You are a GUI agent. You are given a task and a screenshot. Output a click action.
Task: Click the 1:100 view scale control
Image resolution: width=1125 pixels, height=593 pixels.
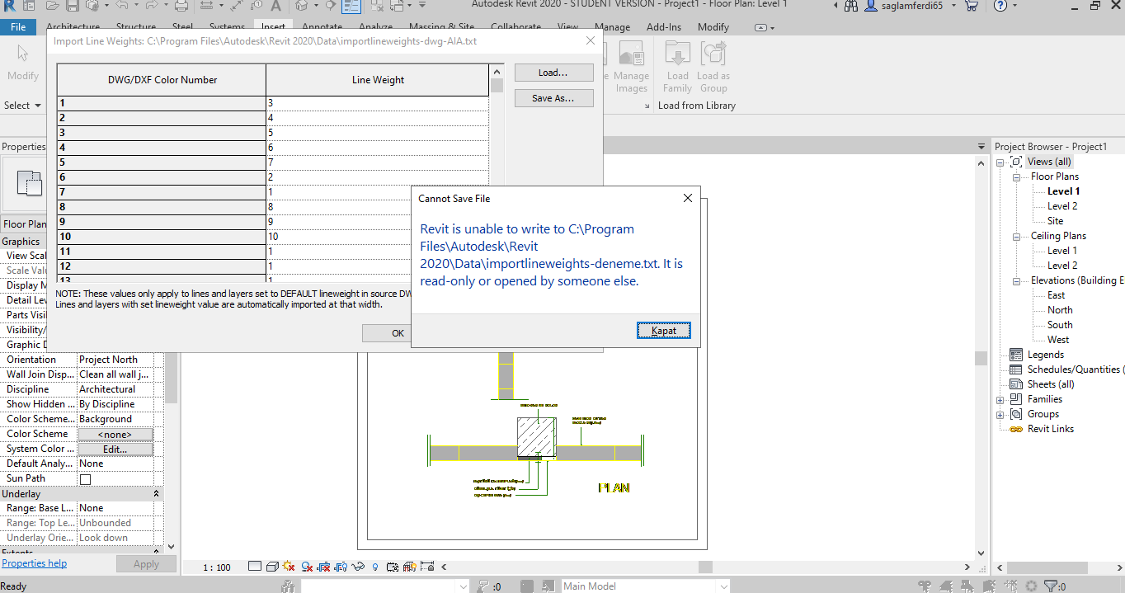[216, 567]
